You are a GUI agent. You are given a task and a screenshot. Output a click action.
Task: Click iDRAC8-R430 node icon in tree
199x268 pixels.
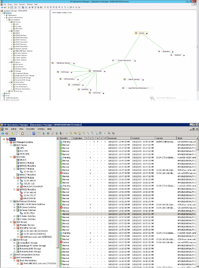tap(21, 198)
